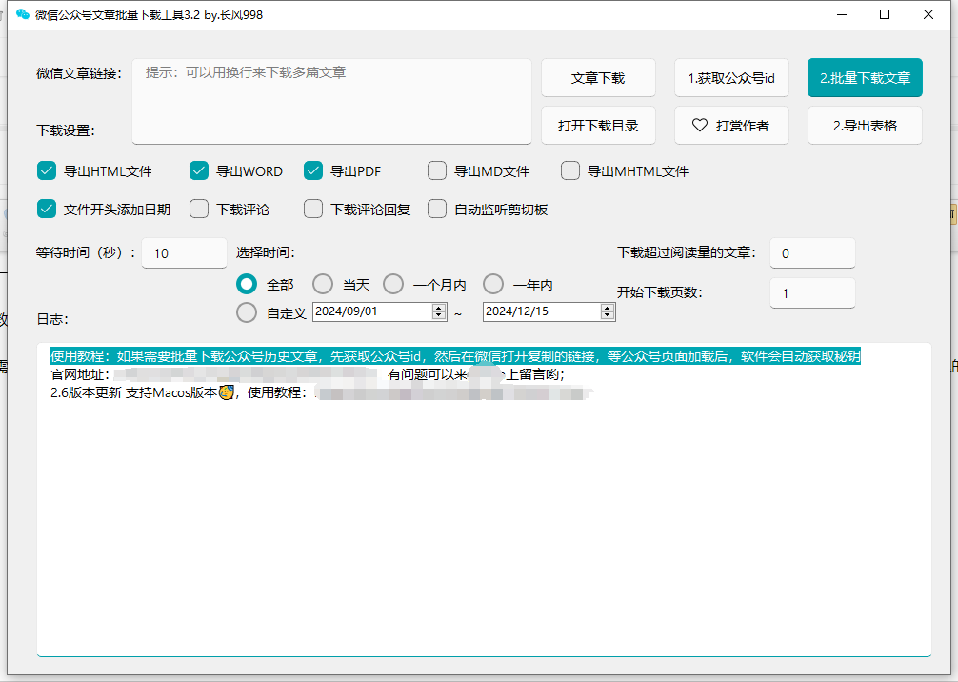This screenshot has width=958, height=682.
Task: Click the 开始下载页数 input field
Action: [x=811, y=293]
